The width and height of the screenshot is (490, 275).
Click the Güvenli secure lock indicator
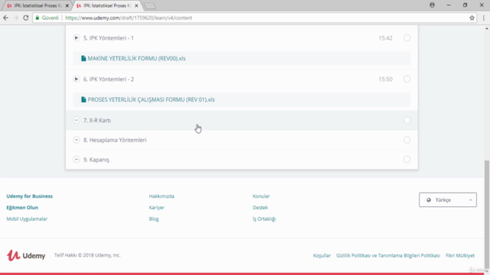pos(47,18)
